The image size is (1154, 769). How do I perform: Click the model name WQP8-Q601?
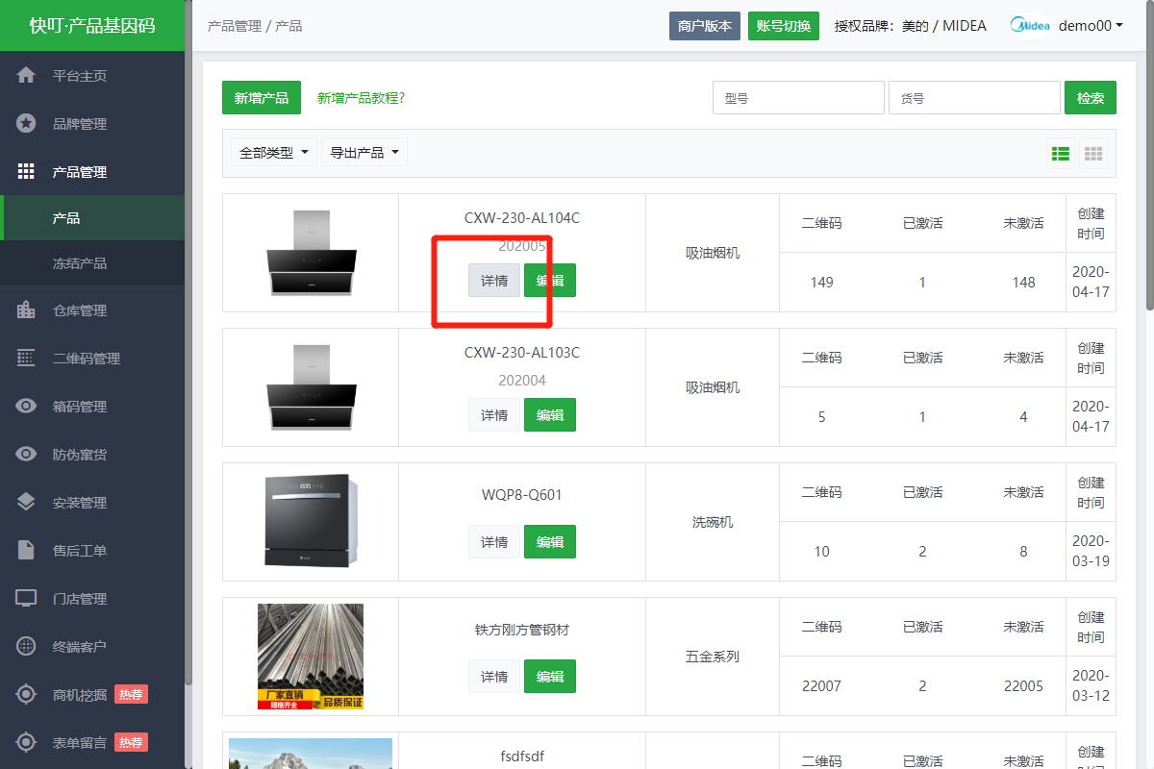[x=522, y=495]
